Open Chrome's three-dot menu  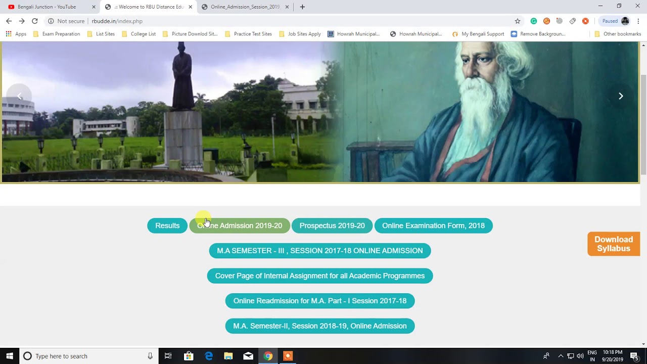(638, 21)
